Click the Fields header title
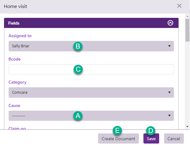Screen dimensions: 190x146 click(14, 23)
